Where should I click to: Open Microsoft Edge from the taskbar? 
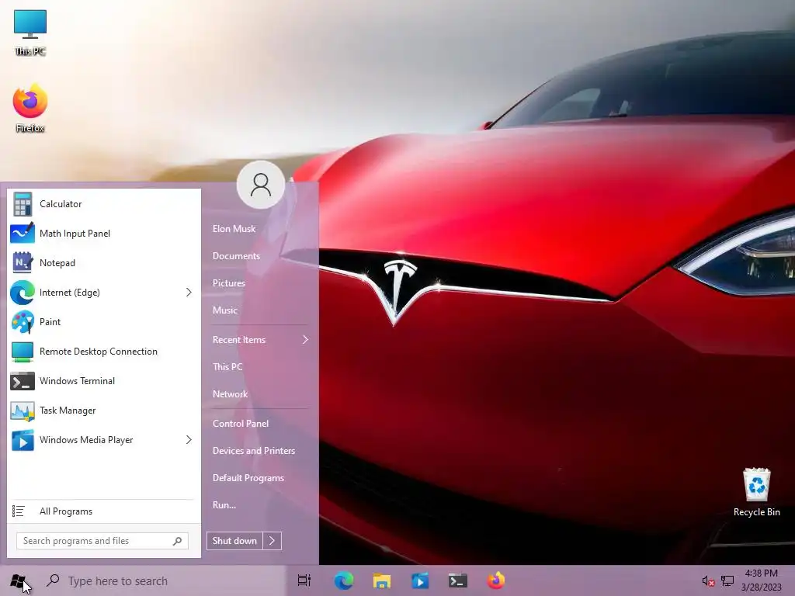coord(343,580)
